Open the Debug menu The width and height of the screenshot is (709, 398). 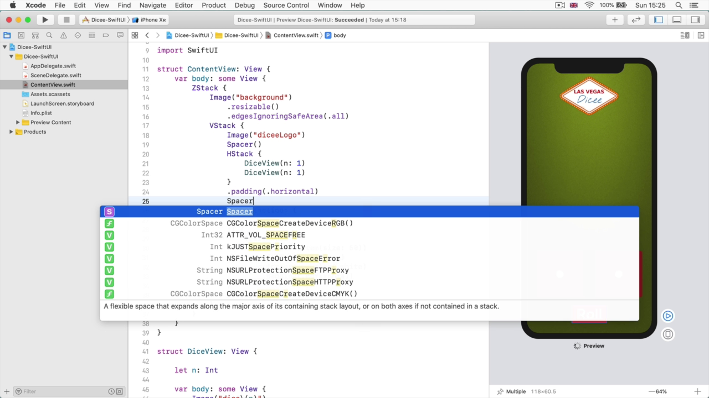(244, 5)
